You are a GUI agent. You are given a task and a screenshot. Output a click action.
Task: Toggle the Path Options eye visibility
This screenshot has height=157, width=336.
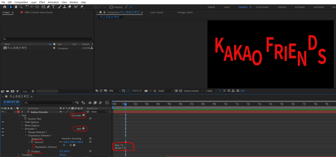pyautogui.click(x=2, y=122)
